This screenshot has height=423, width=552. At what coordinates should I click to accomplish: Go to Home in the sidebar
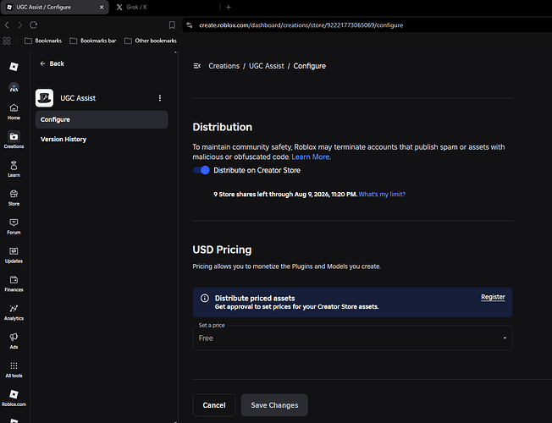pos(14,112)
